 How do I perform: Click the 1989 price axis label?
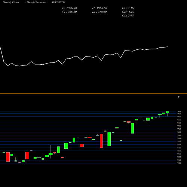pos(179,111)
